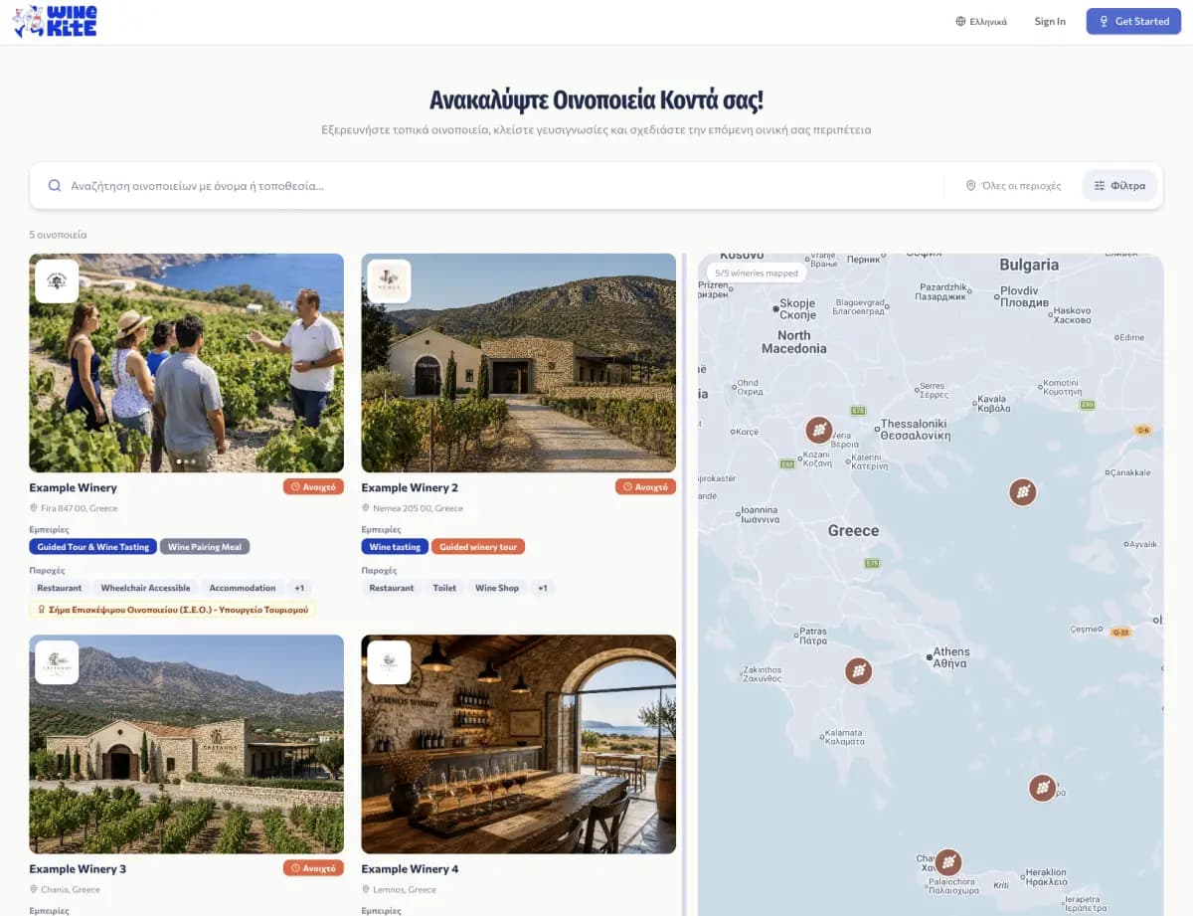Select the Wine tasting tag
The image size is (1193, 916).
click(x=395, y=547)
